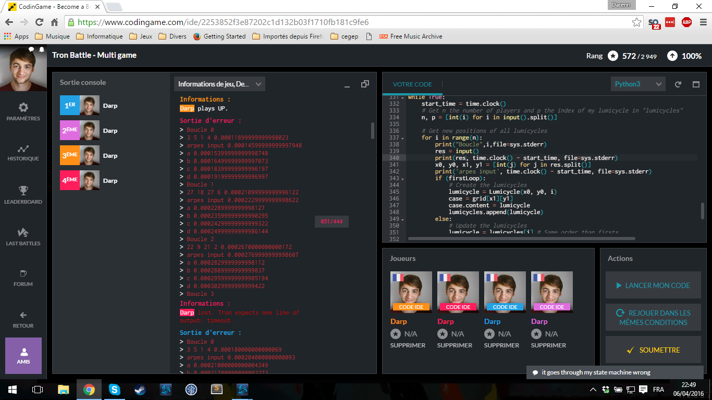Expand the code editor to fullscreen
Image resolution: width=712 pixels, height=400 pixels.
click(696, 84)
